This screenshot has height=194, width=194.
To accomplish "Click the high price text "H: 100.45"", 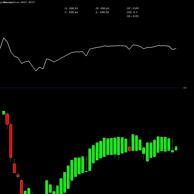I will (102, 9).
